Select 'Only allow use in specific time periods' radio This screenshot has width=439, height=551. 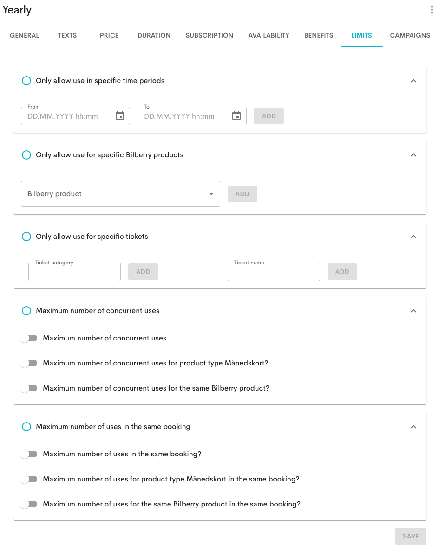[x=26, y=81]
